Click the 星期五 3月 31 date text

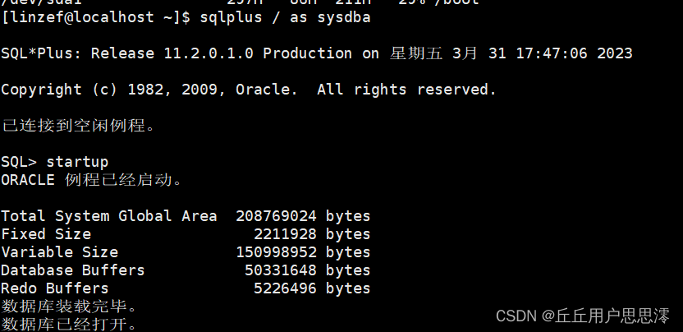[448, 53]
